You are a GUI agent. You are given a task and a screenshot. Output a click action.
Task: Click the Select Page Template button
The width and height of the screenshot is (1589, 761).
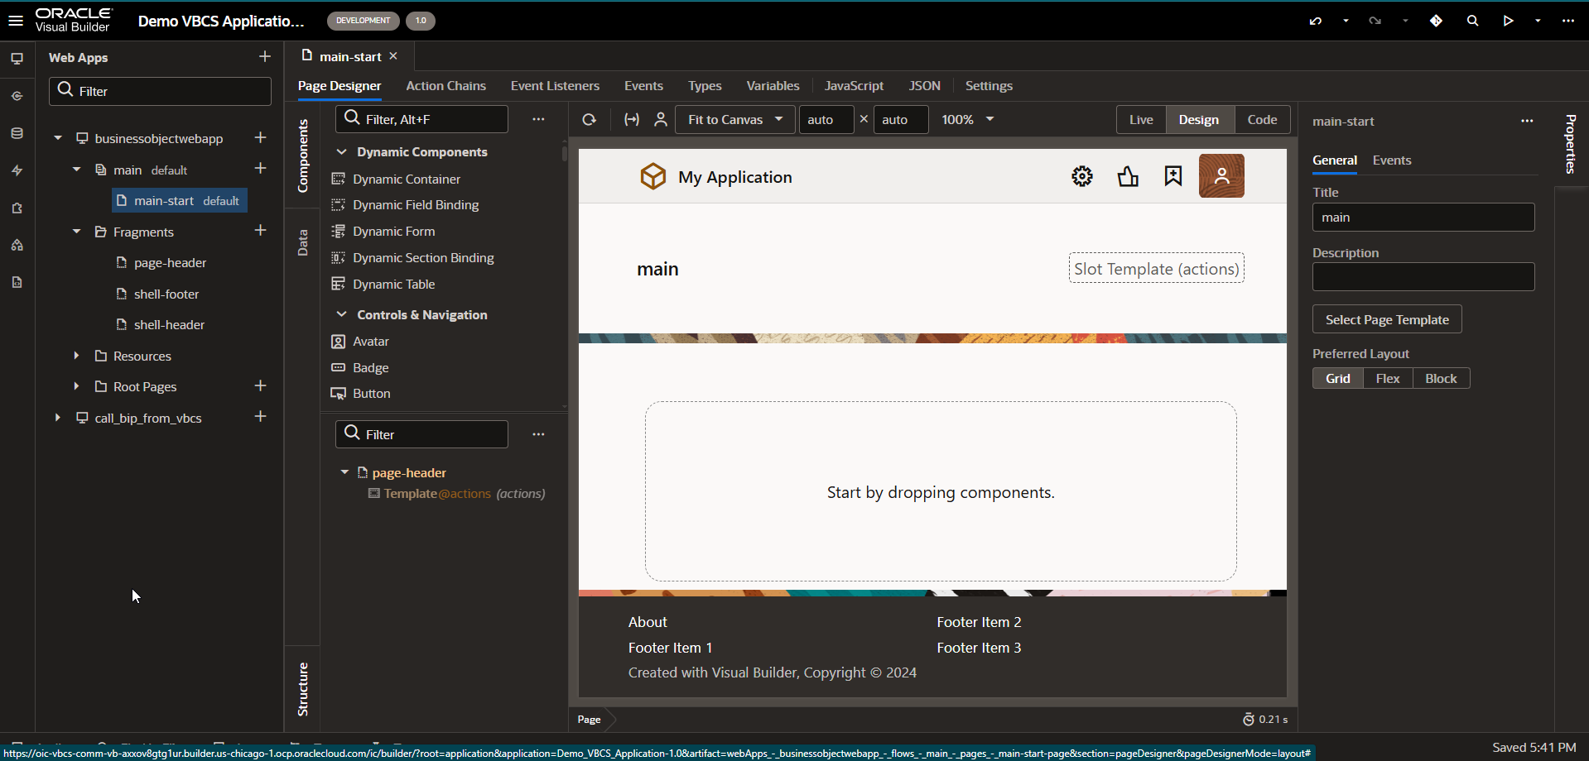tap(1387, 319)
